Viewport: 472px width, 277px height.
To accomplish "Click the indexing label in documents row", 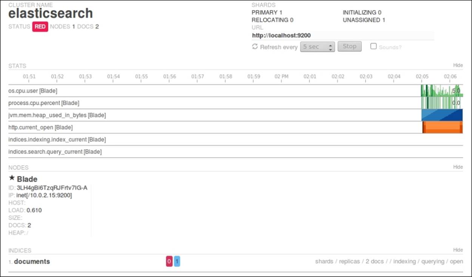I will click(404, 262).
